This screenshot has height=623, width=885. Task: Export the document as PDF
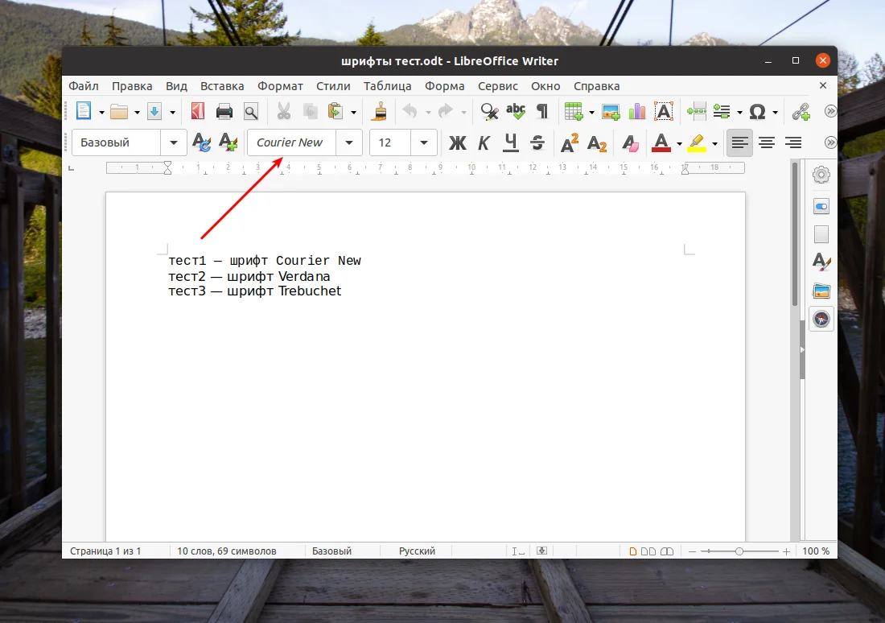[x=197, y=111]
